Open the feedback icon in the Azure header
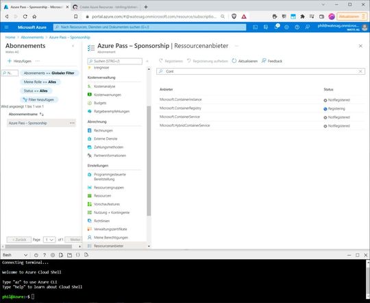Viewport: 370px width, 303px height. pyautogui.click(x=308, y=27)
